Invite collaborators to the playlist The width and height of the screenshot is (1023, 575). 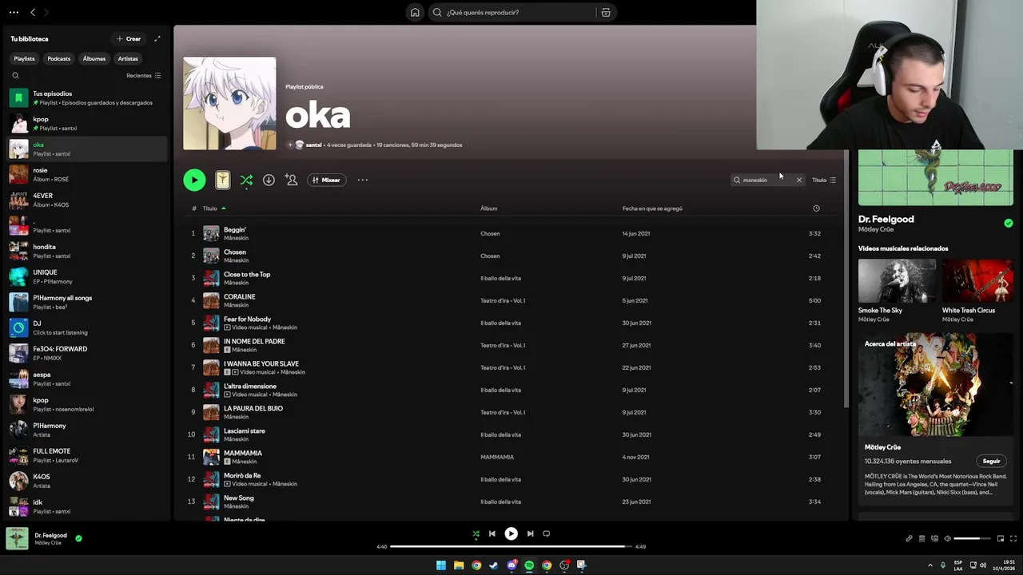(292, 180)
